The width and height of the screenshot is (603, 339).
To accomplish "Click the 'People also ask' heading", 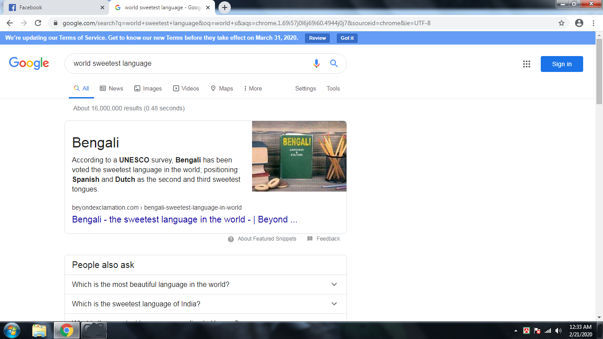I will pyautogui.click(x=103, y=265).
